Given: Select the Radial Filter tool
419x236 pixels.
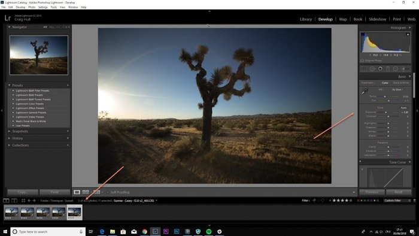Looking at the screenshot, I should coord(396,69).
